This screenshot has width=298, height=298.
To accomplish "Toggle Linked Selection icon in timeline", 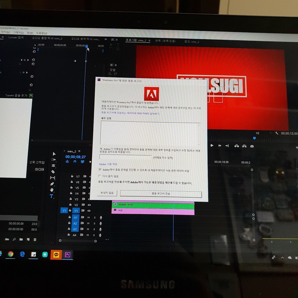I will (x=82, y=162).
